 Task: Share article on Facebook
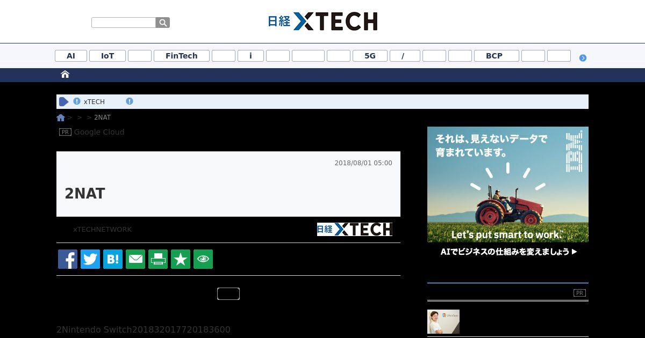point(68,259)
